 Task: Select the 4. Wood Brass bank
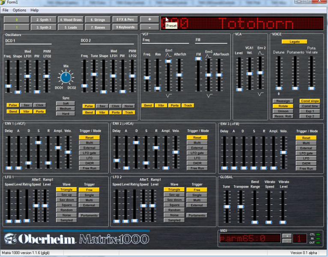click(x=71, y=20)
